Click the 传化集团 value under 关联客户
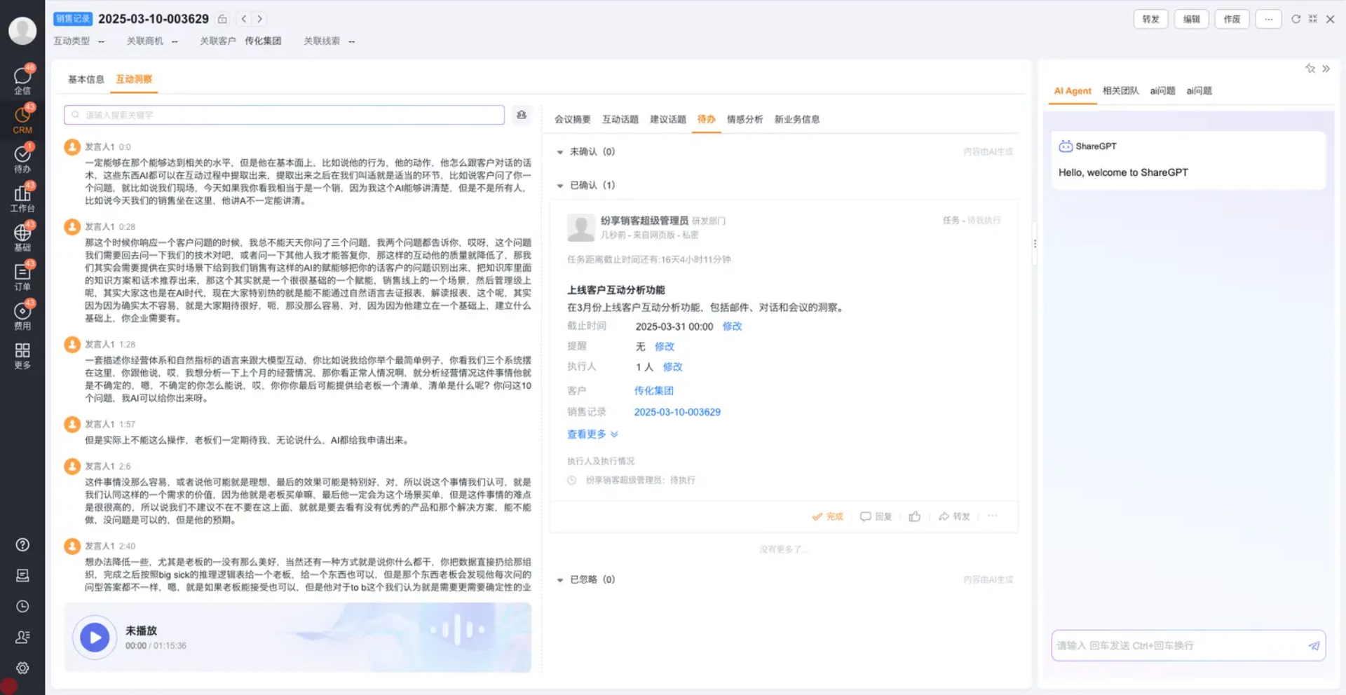 (x=263, y=41)
